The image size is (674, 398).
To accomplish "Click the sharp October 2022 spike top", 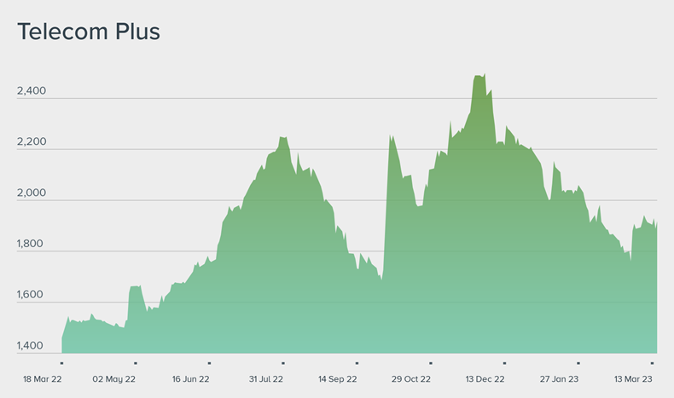I will [x=390, y=136].
